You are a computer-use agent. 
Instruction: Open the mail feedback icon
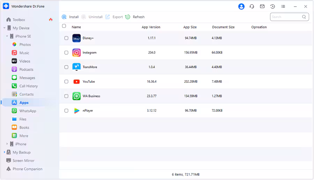(262, 6)
